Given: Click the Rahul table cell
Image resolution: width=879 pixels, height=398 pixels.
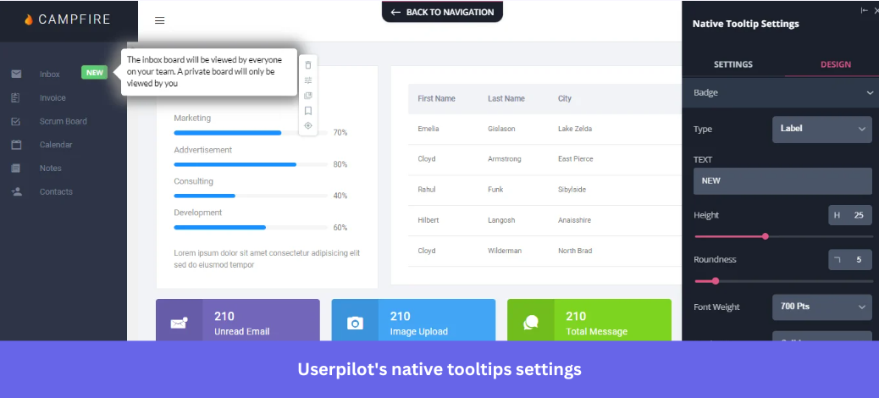Looking at the screenshot, I should 427,190.
